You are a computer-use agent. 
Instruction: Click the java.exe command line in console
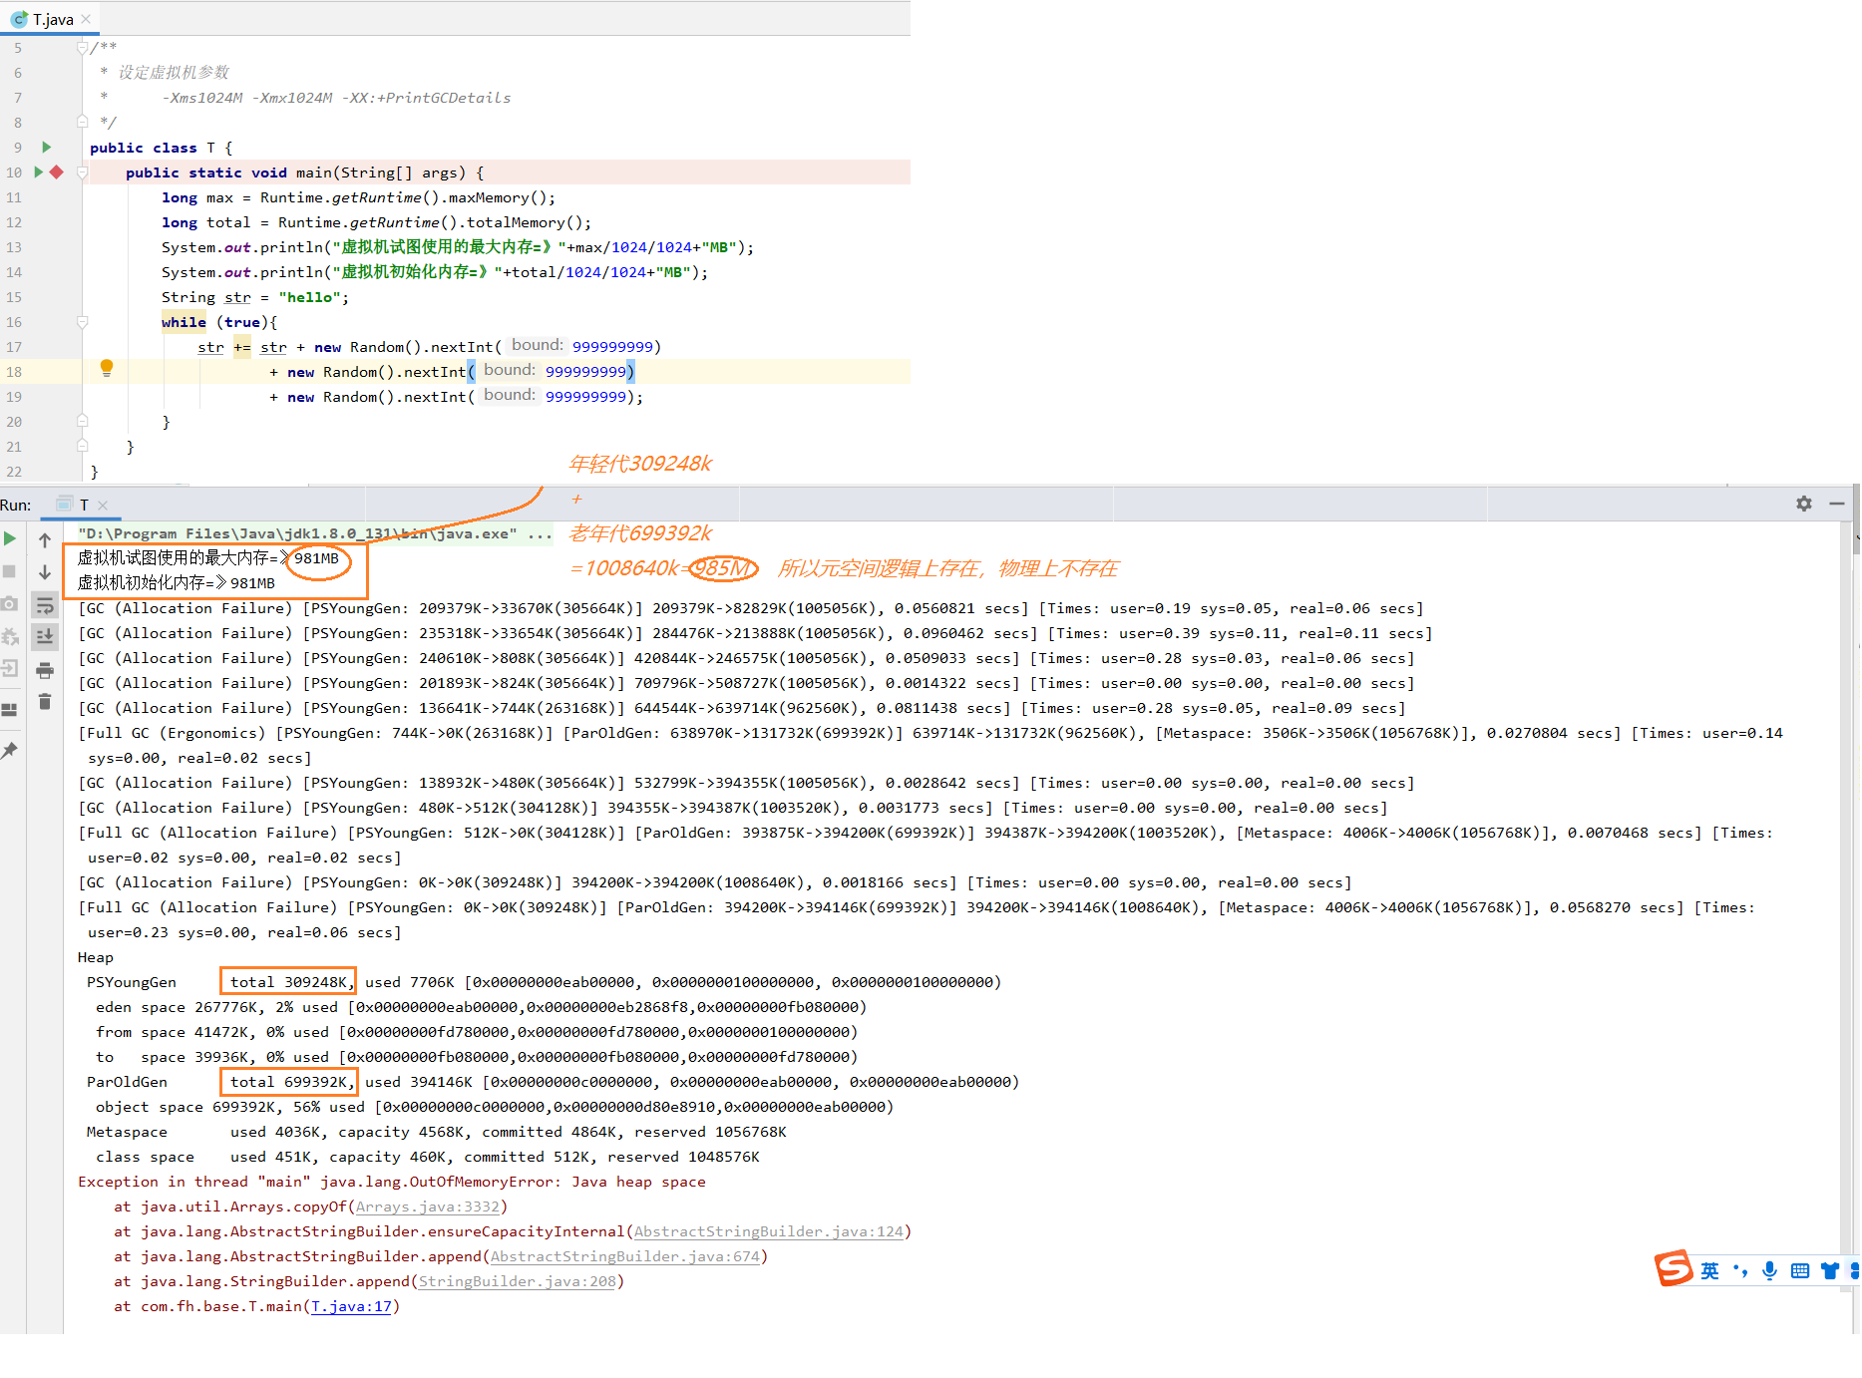tap(314, 533)
